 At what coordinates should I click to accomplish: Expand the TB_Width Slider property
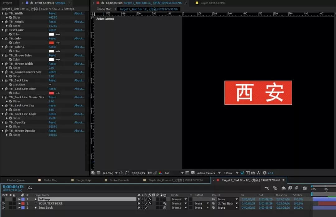pyautogui.click(x=7, y=17)
